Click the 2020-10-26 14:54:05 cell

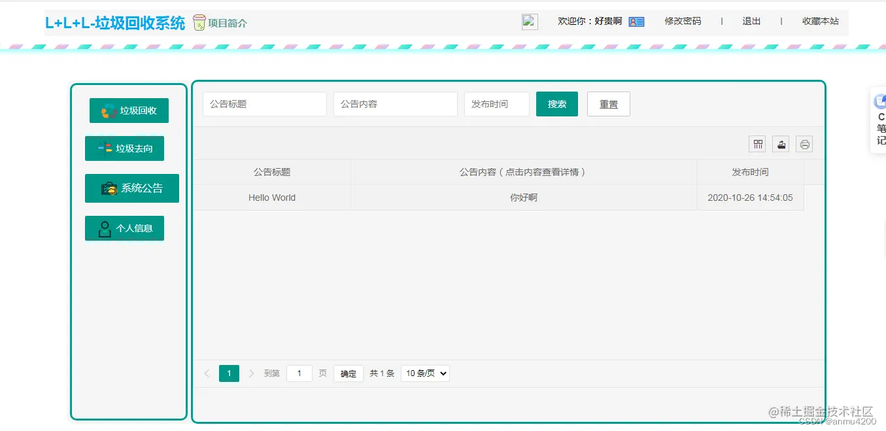click(750, 198)
